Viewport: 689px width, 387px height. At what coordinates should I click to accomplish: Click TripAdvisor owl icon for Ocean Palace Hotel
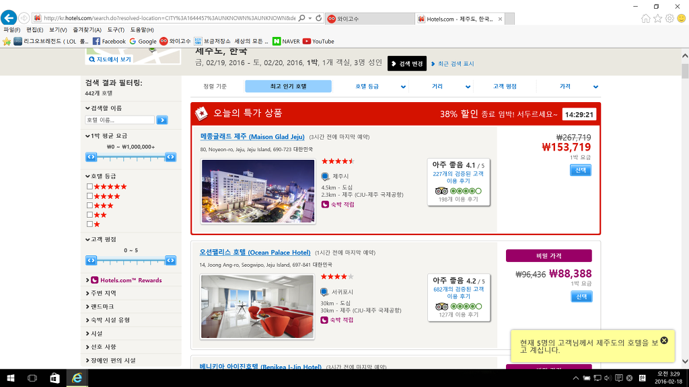coord(441,306)
